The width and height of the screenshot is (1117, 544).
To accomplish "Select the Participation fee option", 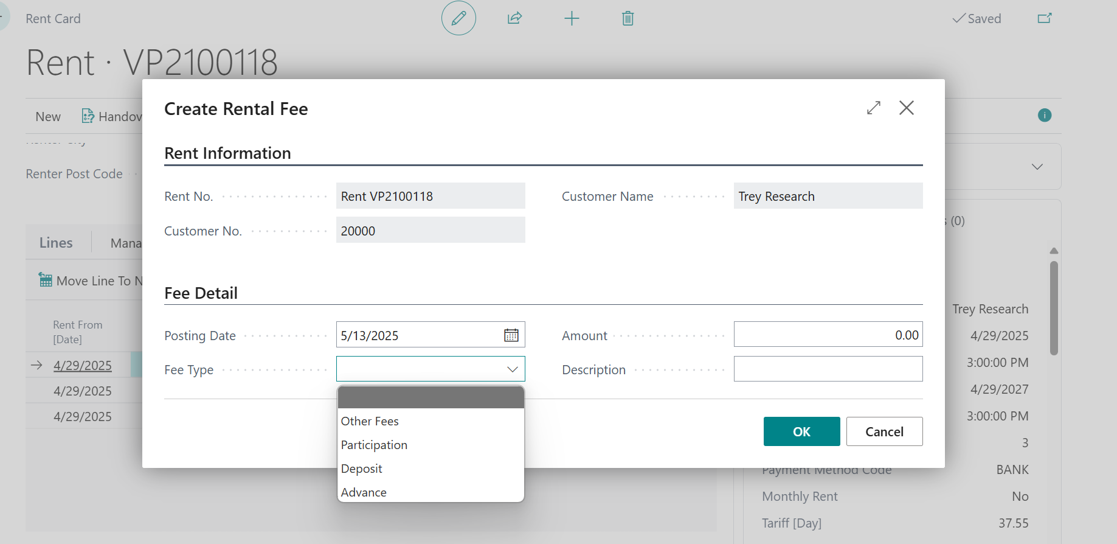I will [374, 445].
